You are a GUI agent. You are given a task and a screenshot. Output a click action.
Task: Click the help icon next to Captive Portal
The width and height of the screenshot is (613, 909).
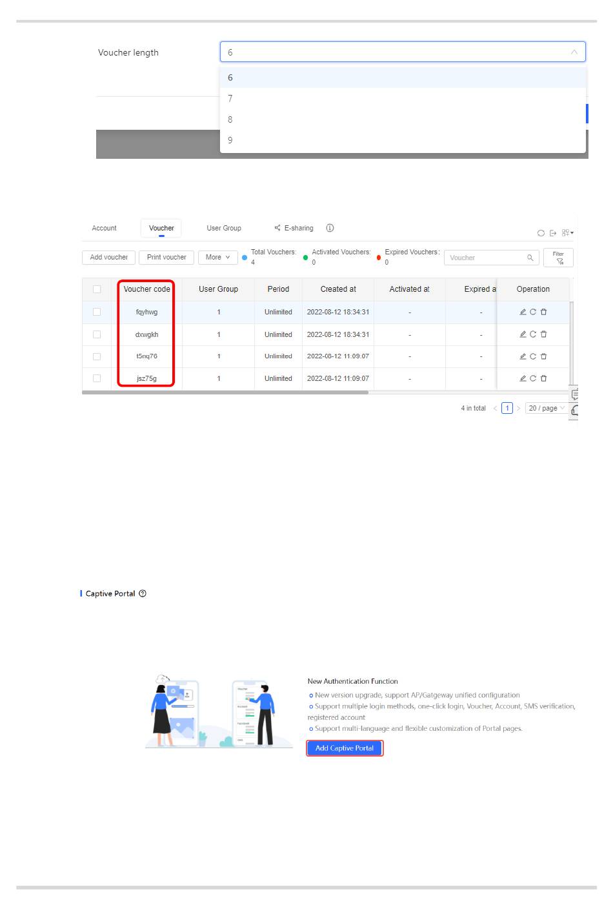(143, 593)
